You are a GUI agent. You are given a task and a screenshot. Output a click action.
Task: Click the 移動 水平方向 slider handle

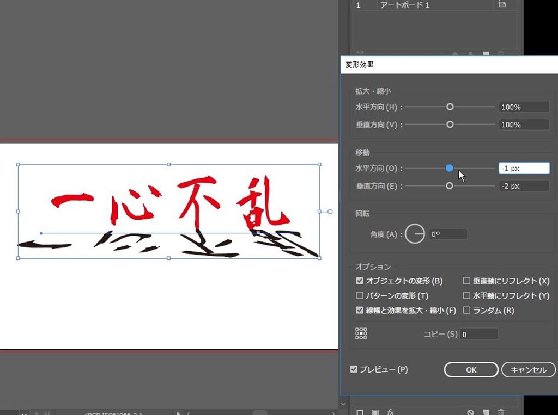pyautogui.click(x=449, y=168)
